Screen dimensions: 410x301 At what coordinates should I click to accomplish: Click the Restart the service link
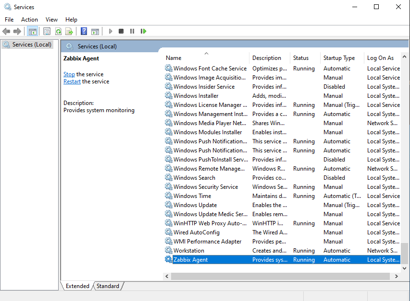tap(72, 81)
